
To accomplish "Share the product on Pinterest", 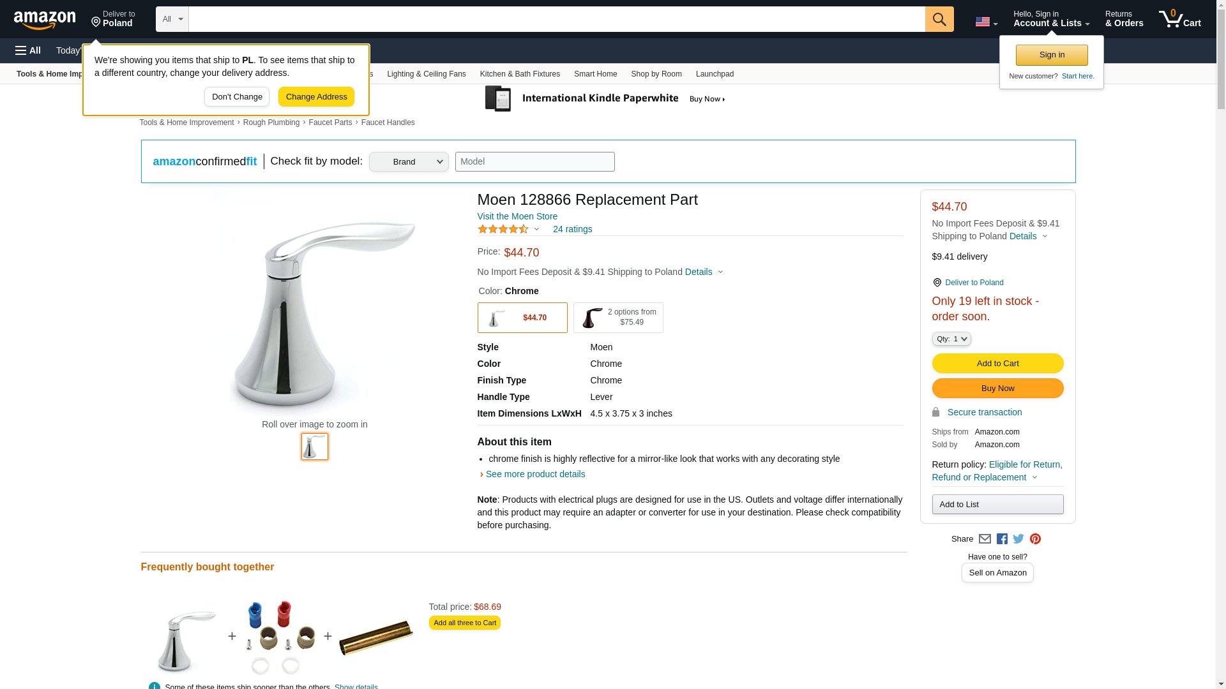I will coord(1035,539).
